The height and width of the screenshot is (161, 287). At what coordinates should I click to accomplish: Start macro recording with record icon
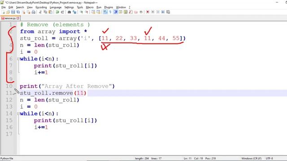pos(148,12)
